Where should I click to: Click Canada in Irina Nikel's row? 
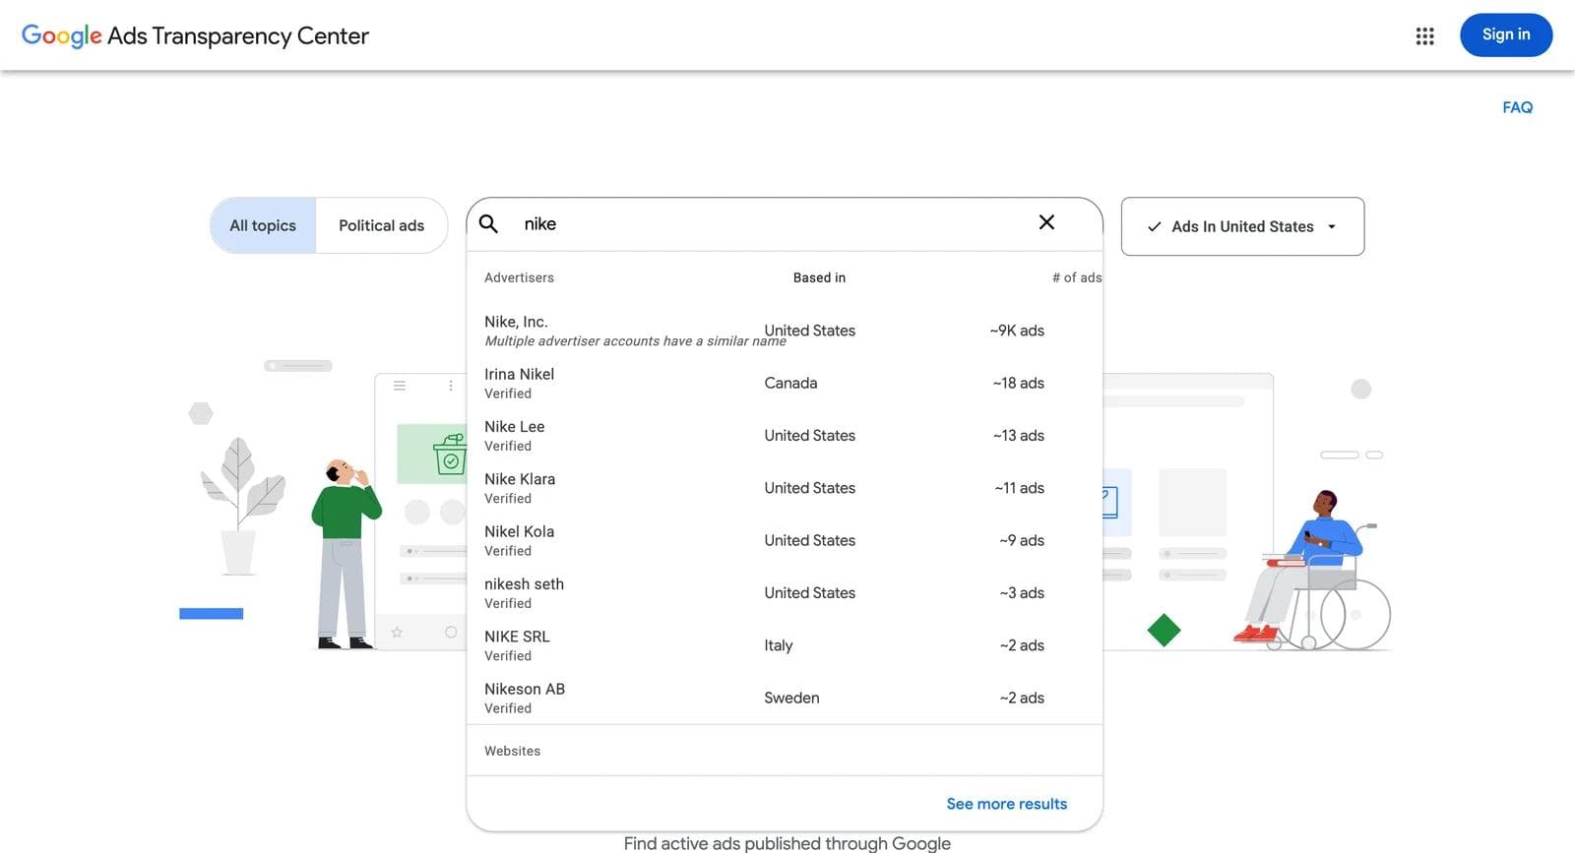pyautogui.click(x=790, y=383)
